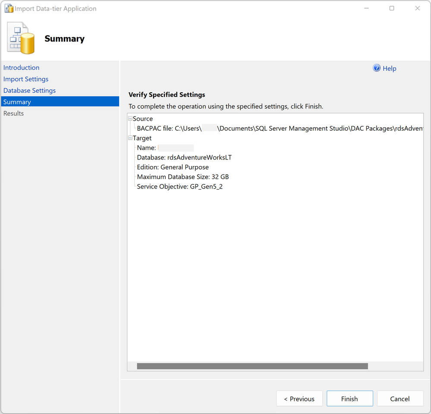Click the database wizard icon beside Summary
The image size is (431, 414).
click(x=21, y=38)
